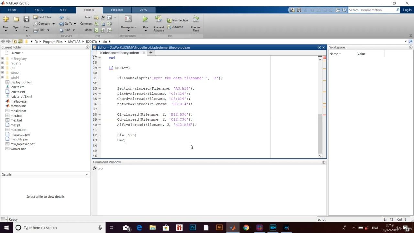414x233 pixels.
Task: Switch to the APPS tab
Action: point(63,10)
